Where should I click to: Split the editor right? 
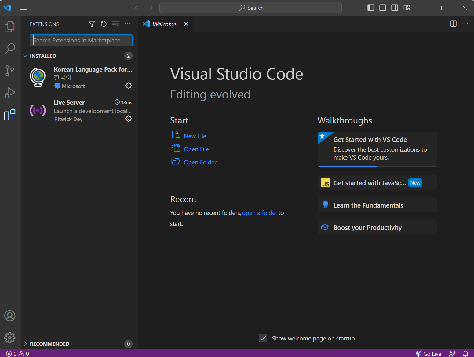coord(454,24)
